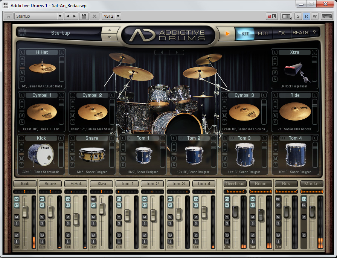337x258 pixels.
Task: Click the orange play button in header
Action: 227,33
